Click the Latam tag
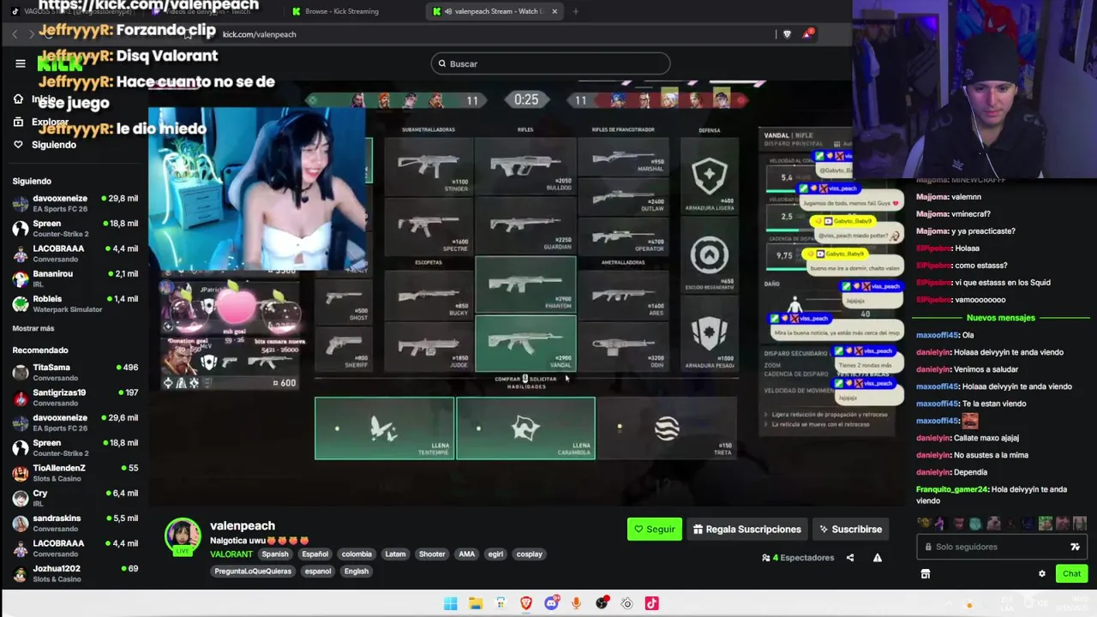The image size is (1097, 617). pos(395,554)
